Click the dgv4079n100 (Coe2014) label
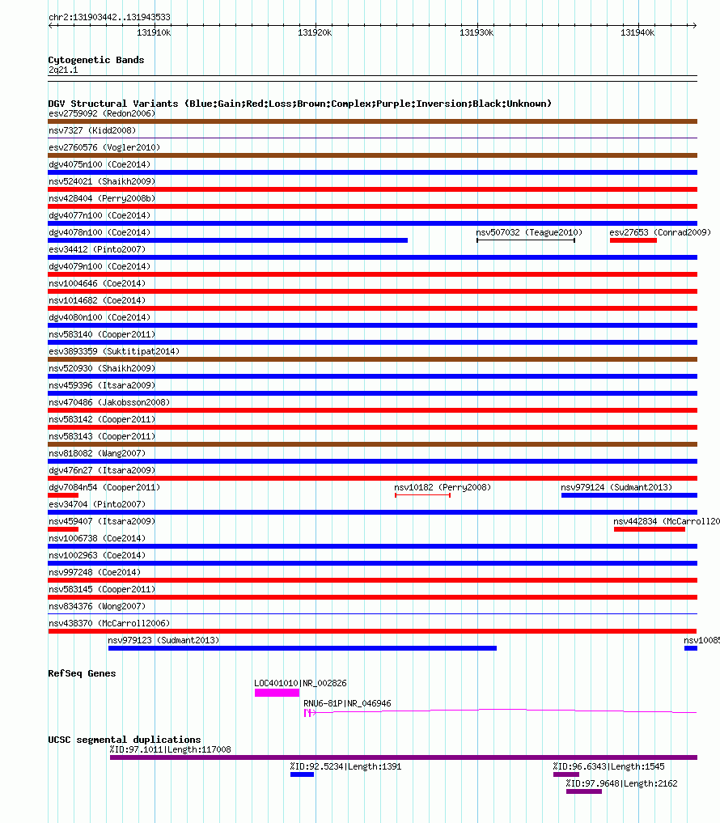Screen dimensions: 720x823 100,266
